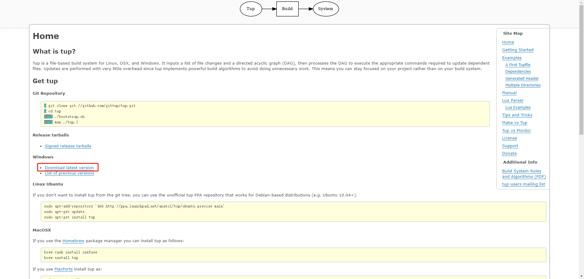Click the 'What is tup?' heading
The height and width of the screenshot is (279, 584).
54,51
